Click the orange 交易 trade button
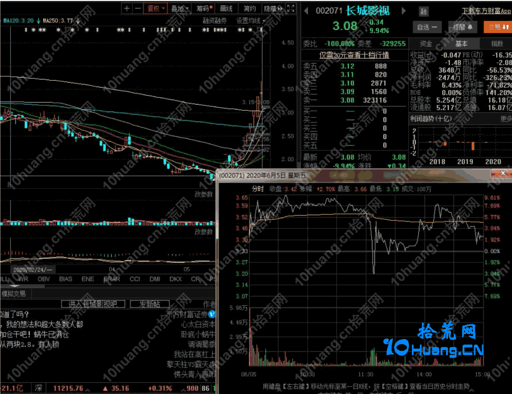512x394 pixels. click(x=497, y=27)
